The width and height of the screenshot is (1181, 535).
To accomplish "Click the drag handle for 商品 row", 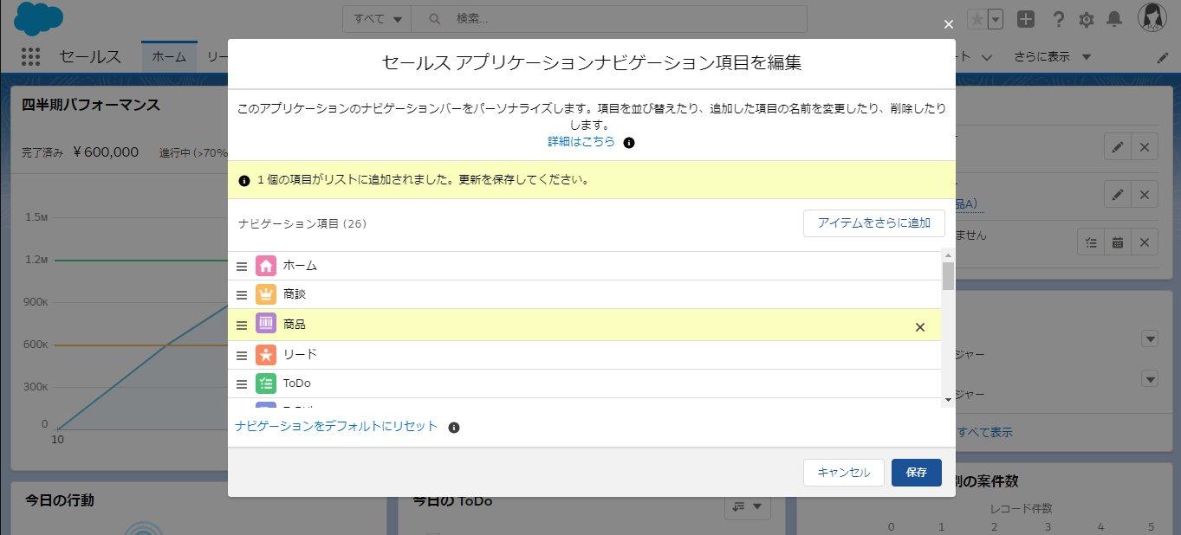I will click(242, 326).
